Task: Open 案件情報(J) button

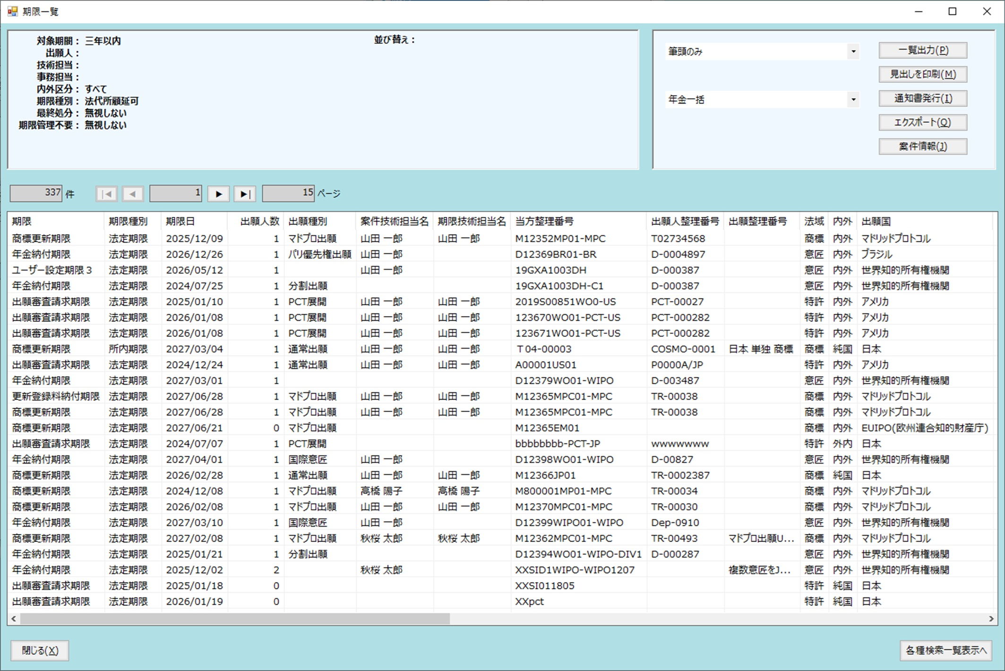Action: pos(923,146)
